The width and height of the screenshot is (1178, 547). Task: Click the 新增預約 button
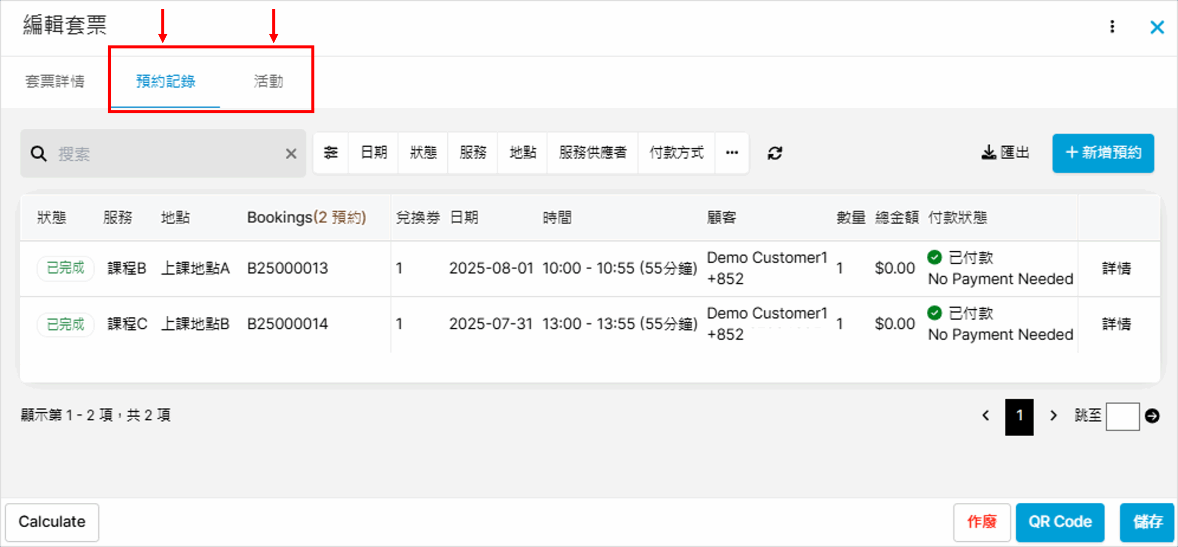coord(1103,153)
